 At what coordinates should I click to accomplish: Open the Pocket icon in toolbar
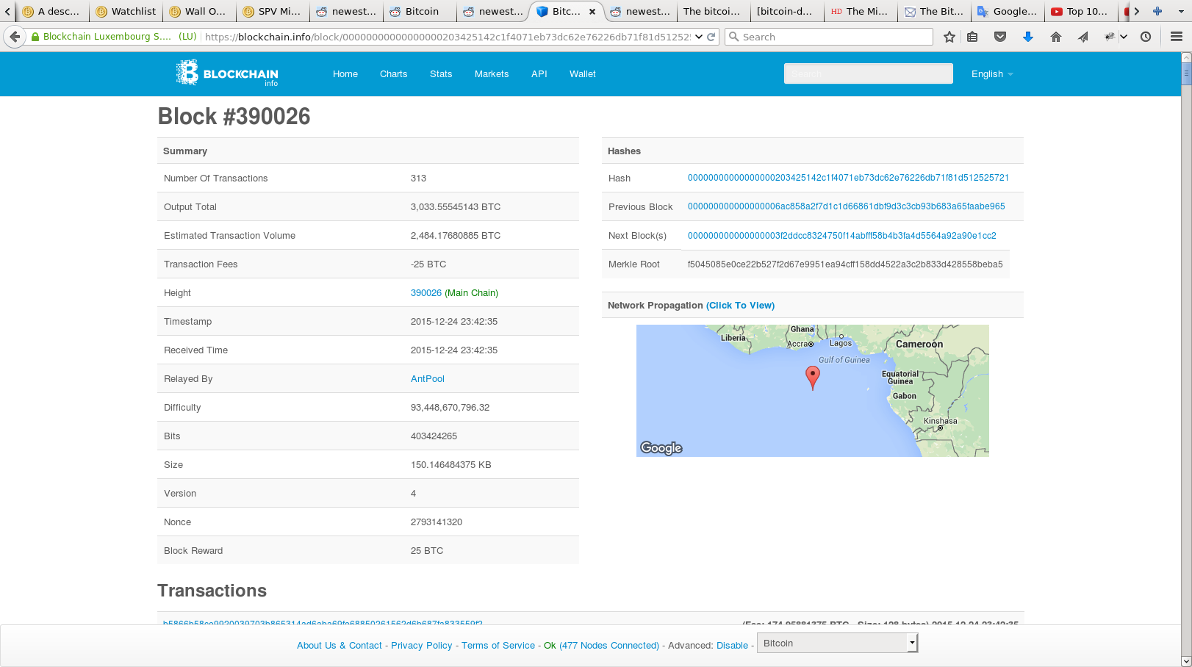tap(1000, 37)
